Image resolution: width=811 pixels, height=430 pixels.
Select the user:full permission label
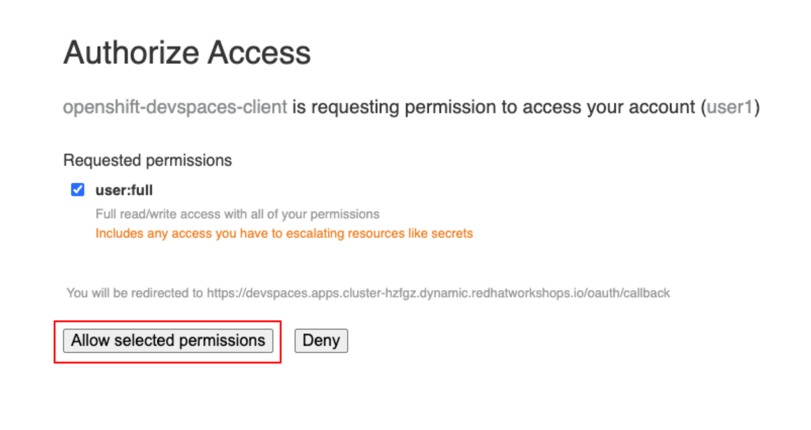coord(124,190)
